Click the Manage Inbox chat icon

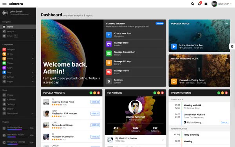tap(109, 72)
